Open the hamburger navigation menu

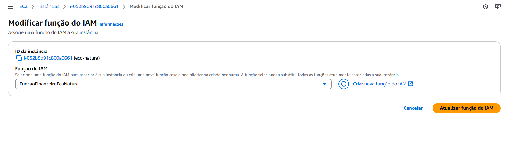click(10, 7)
